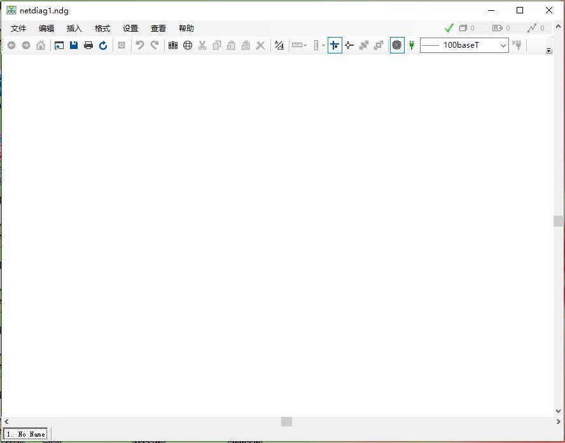Click the horizontal scrollbar left arrow
Image resolution: width=565 pixels, height=443 pixels.
(6, 421)
